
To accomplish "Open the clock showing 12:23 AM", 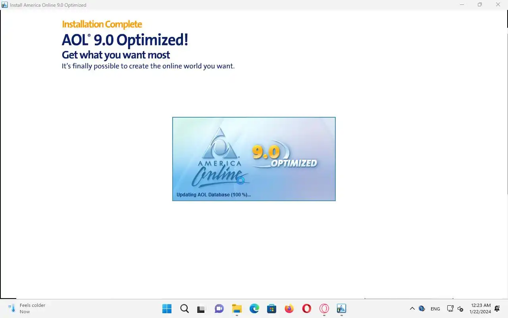I will [x=480, y=308].
